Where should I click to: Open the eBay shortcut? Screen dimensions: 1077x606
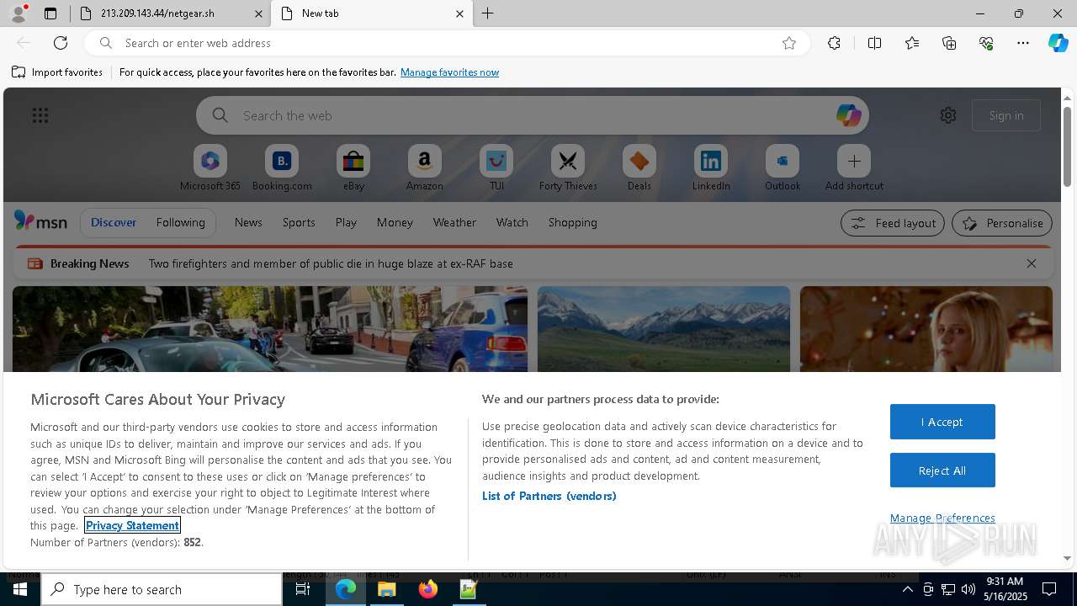point(353,168)
